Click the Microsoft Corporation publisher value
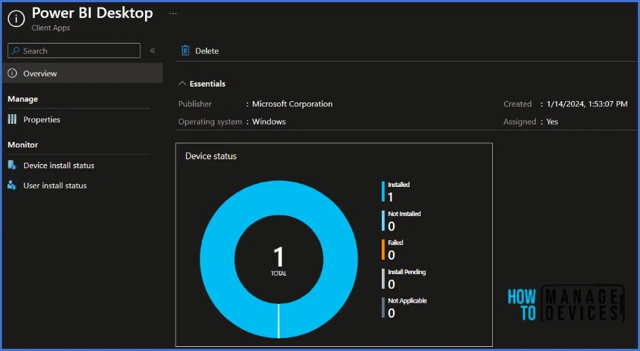 click(292, 104)
